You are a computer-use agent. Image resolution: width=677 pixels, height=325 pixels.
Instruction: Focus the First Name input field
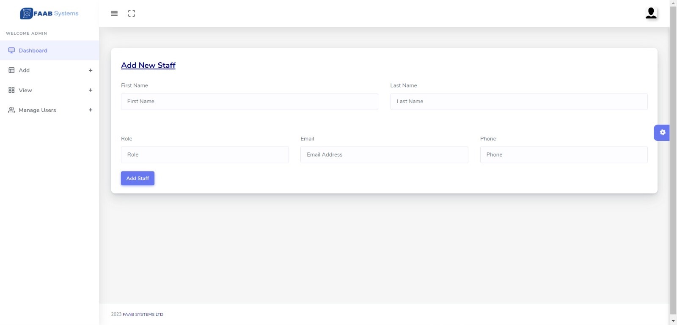tap(249, 102)
